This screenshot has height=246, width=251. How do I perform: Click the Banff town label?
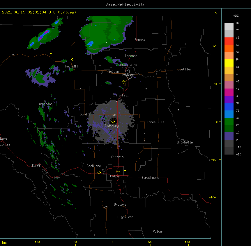[x=36, y=166]
